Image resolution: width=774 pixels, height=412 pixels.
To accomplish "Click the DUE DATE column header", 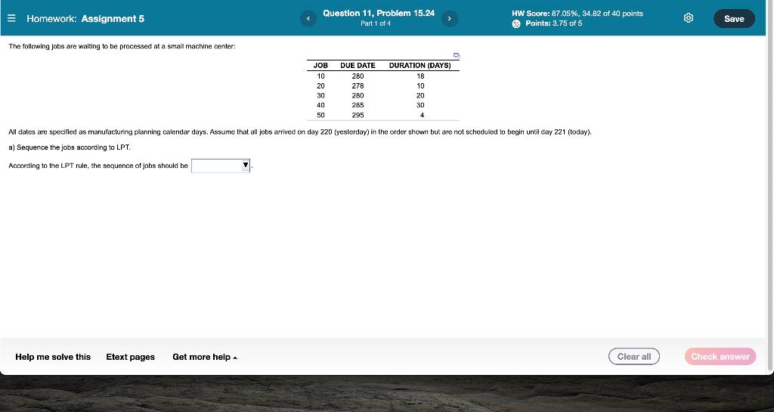I will (358, 65).
